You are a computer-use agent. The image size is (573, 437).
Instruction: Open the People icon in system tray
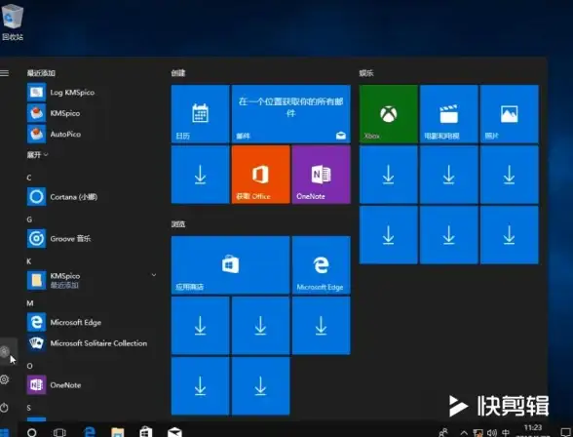point(443,433)
